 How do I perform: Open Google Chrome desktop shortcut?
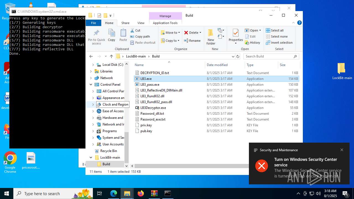(10, 163)
